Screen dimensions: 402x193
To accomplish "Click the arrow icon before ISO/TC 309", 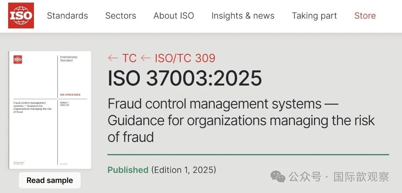I will pos(146,58).
